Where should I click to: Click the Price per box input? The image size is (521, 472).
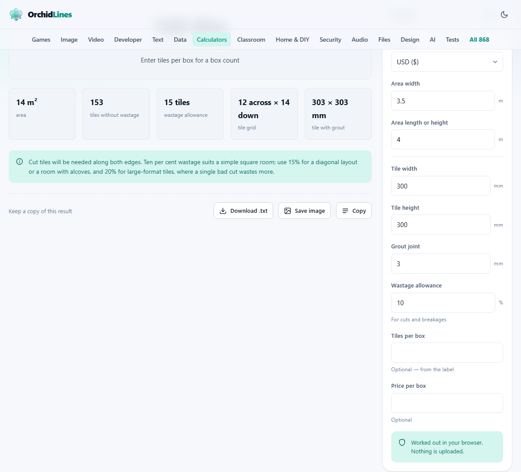(x=447, y=403)
